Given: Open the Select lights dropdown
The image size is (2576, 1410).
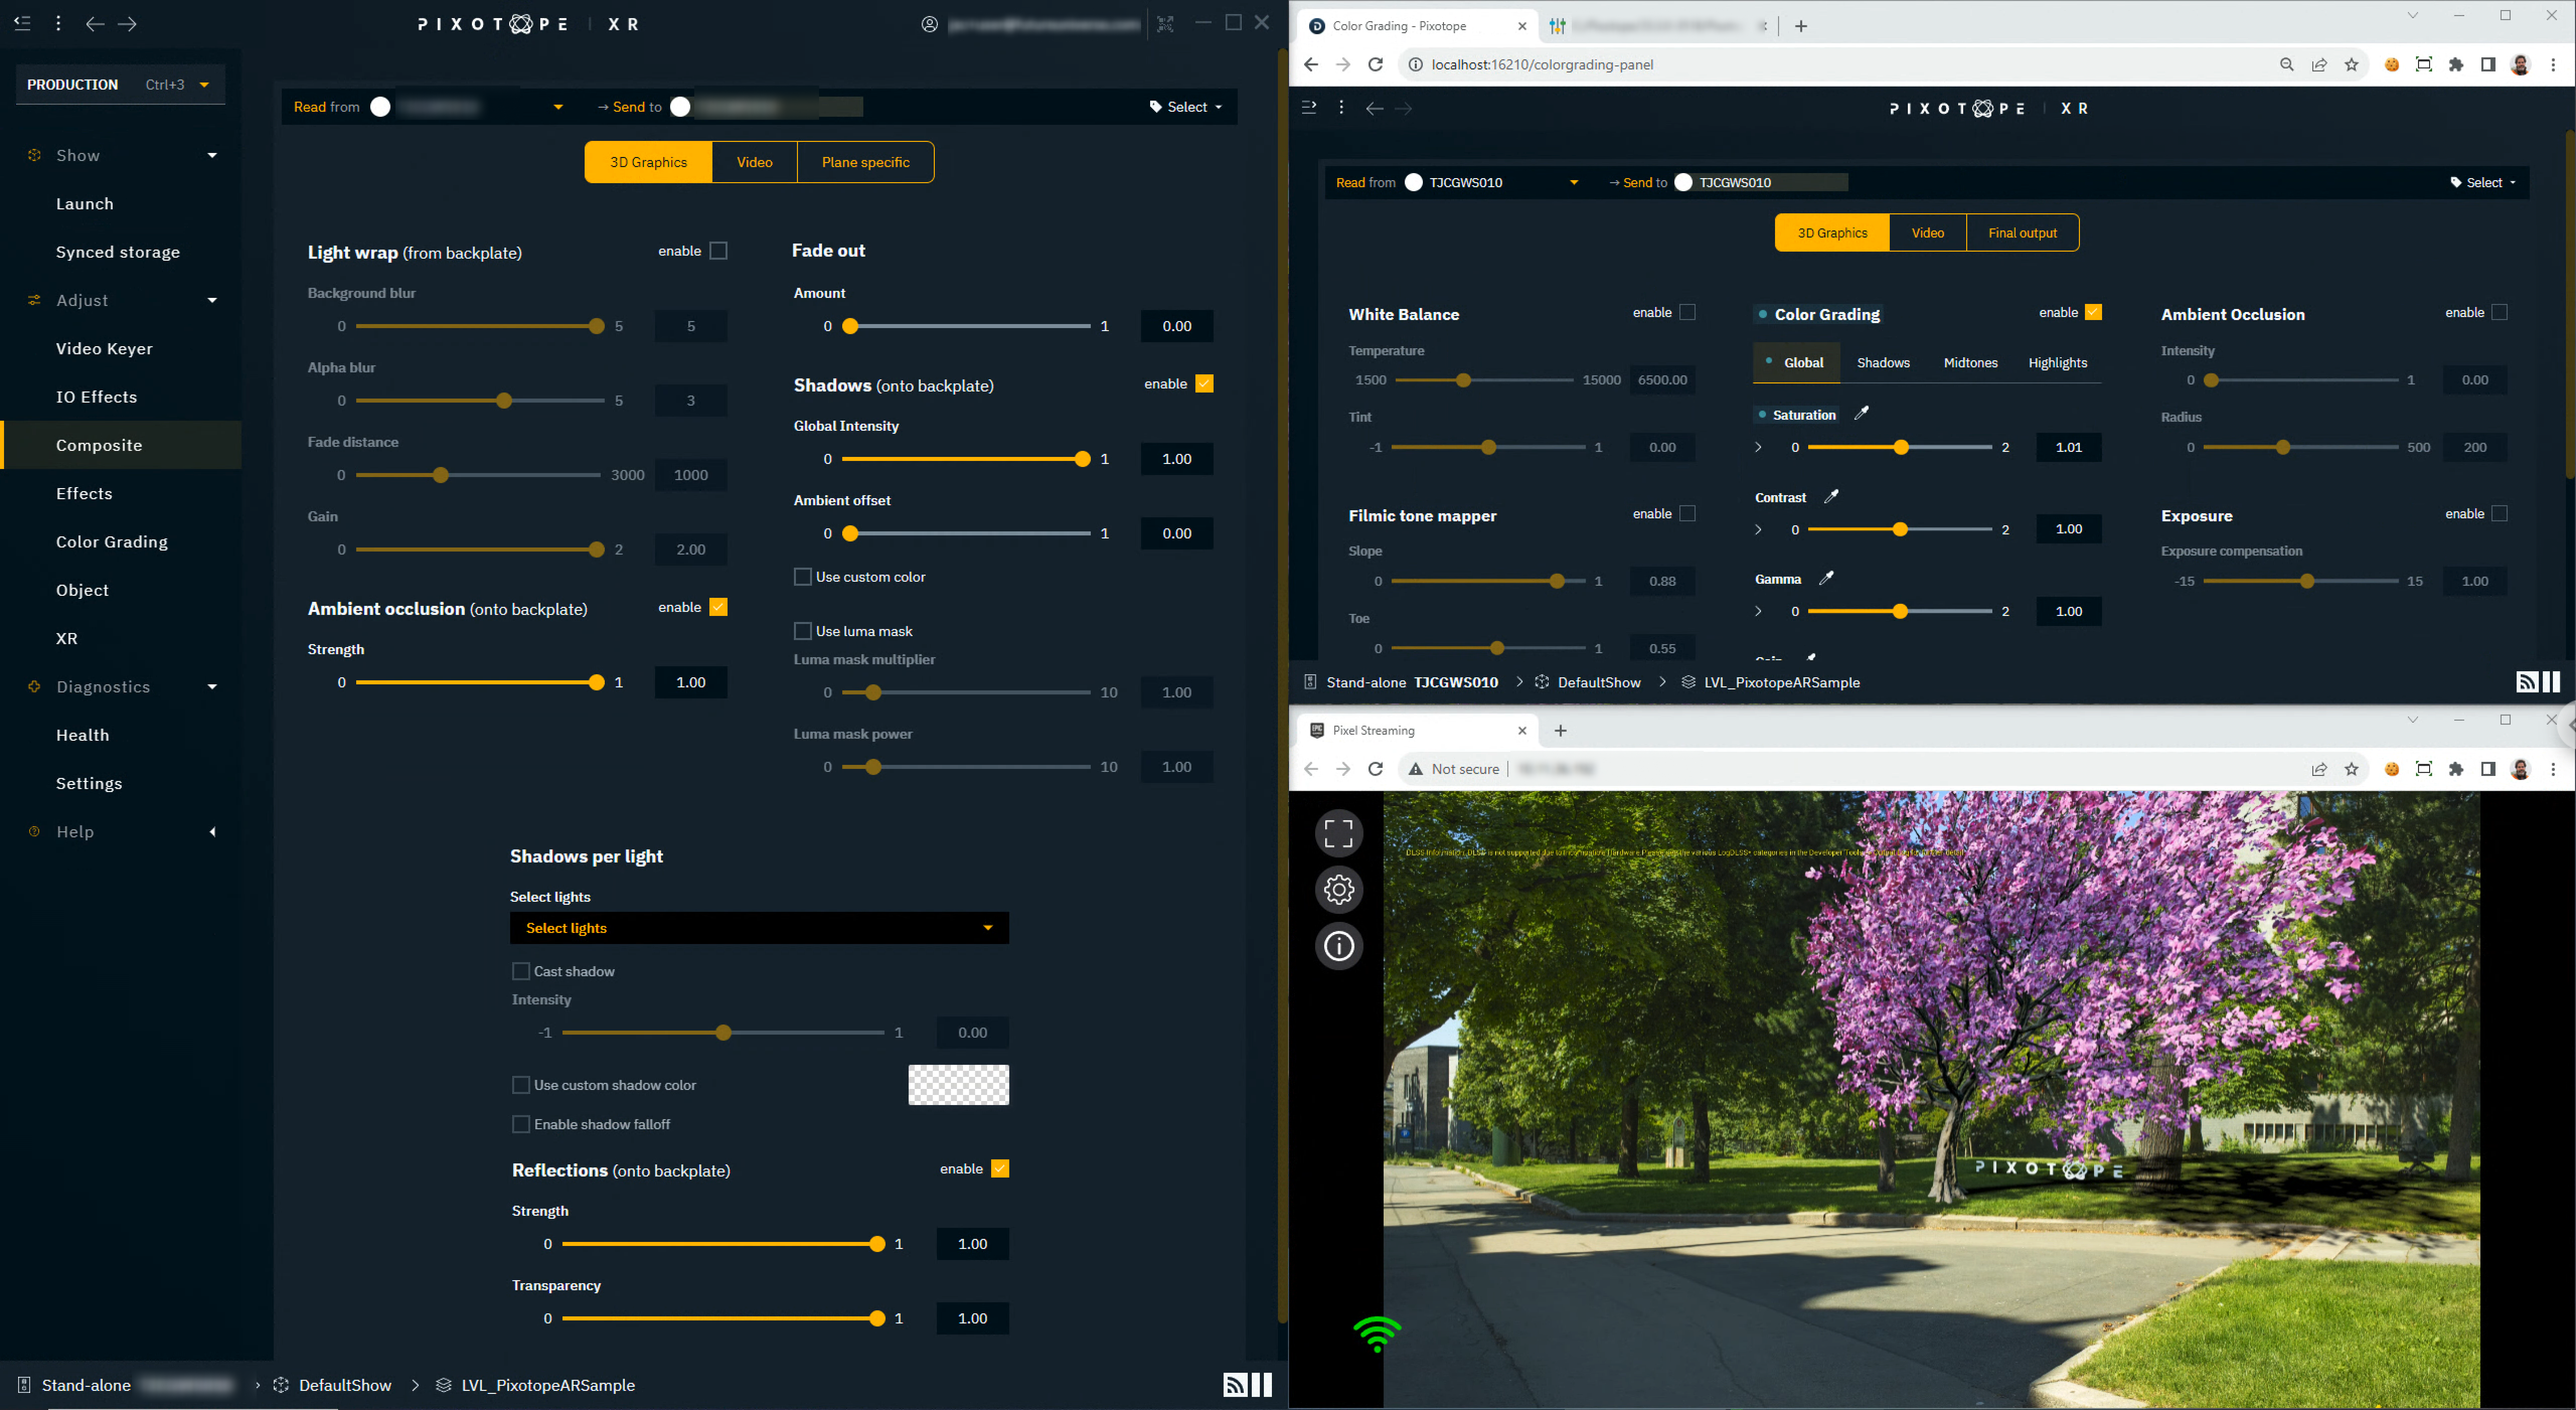Looking at the screenshot, I should pos(759,928).
